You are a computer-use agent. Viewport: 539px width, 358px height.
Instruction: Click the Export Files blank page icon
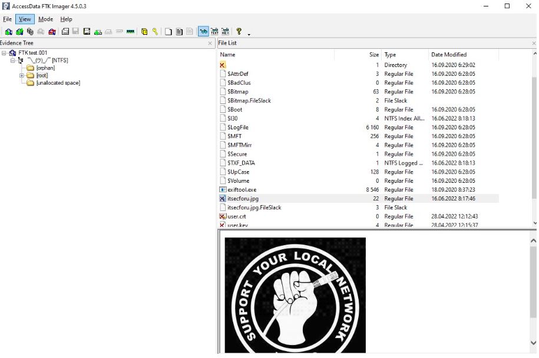[x=168, y=32]
